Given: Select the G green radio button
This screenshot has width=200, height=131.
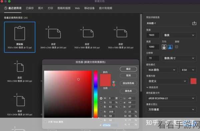Looking at the screenshot, I should point(101,116).
